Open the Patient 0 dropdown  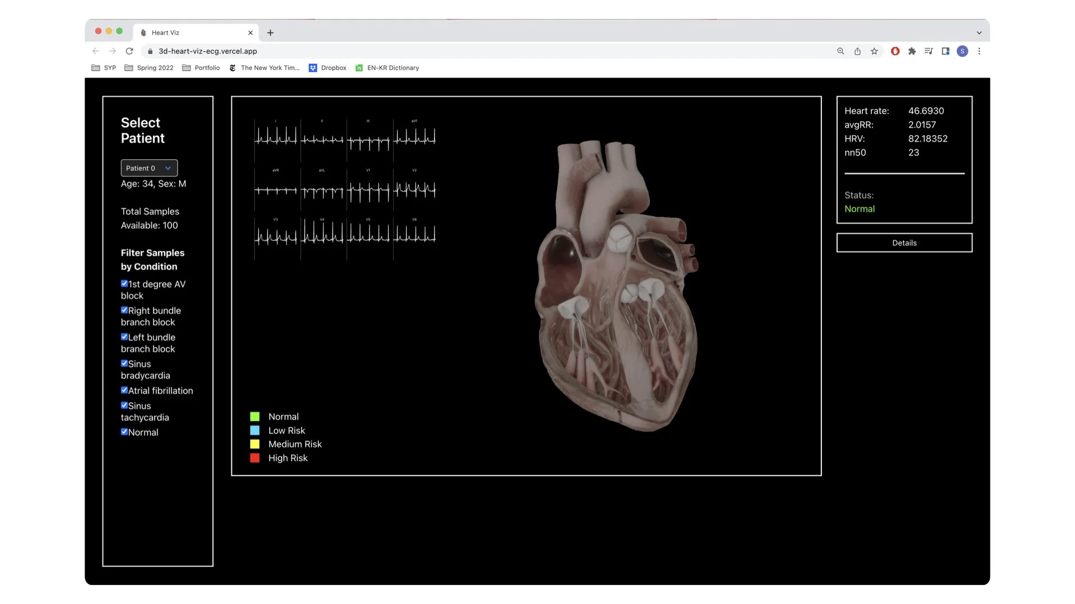coord(149,168)
